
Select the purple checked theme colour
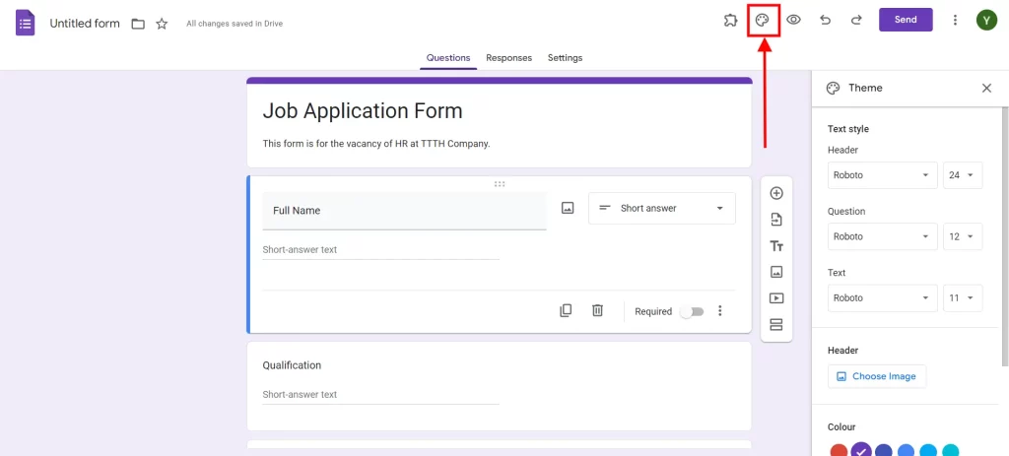pyautogui.click(x=861, y=450)
